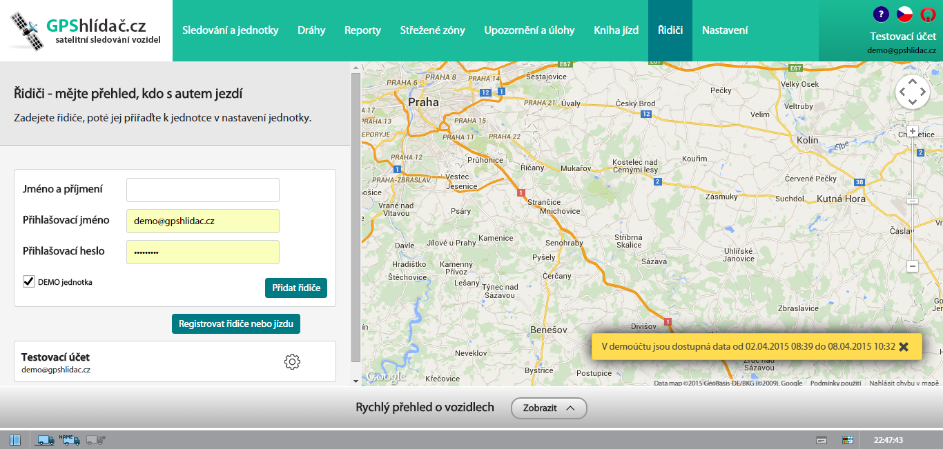
Task: Click the Czech flag language icon
Action: click(x=904, y=14)
